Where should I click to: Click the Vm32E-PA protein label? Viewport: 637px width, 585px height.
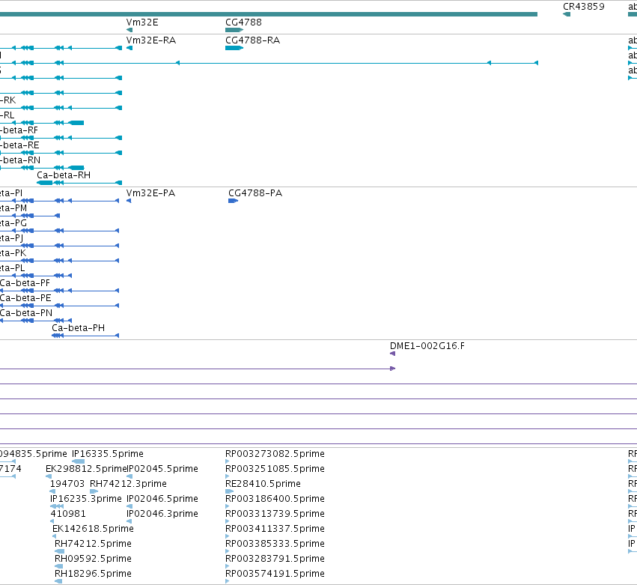150,193
